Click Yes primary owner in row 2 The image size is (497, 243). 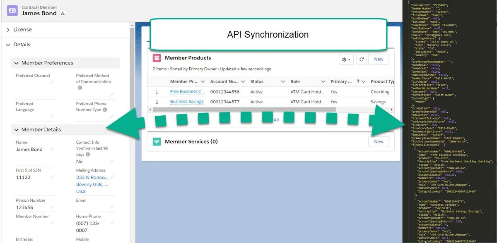(x=334, y=102)
